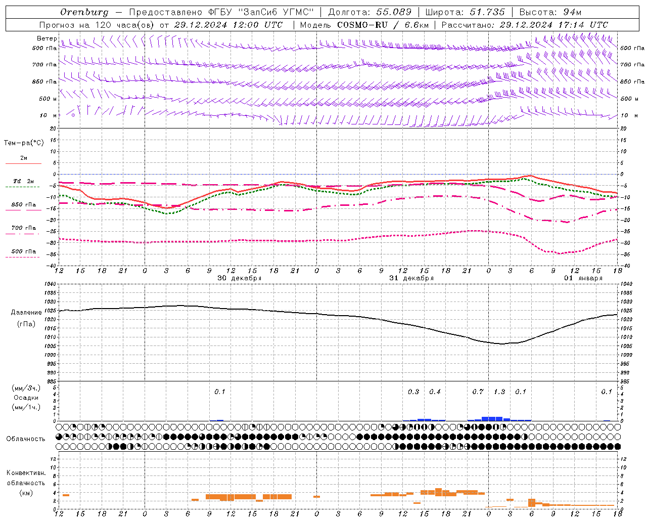This screenshot has height=518, width=647.
Task: Click the "0.4" precipitation value
Action: click(435, 392)
